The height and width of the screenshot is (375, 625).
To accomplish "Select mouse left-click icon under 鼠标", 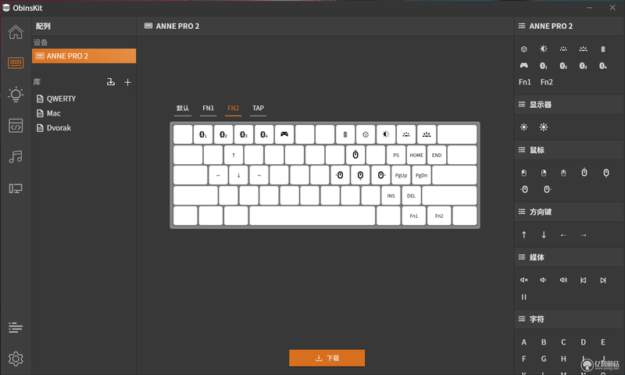I will pyautogui.click(x=523, y=173).
